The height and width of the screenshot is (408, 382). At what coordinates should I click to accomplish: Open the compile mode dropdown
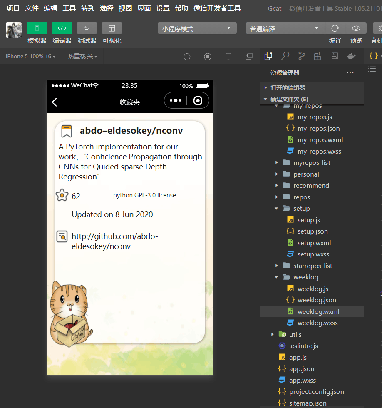285,28
